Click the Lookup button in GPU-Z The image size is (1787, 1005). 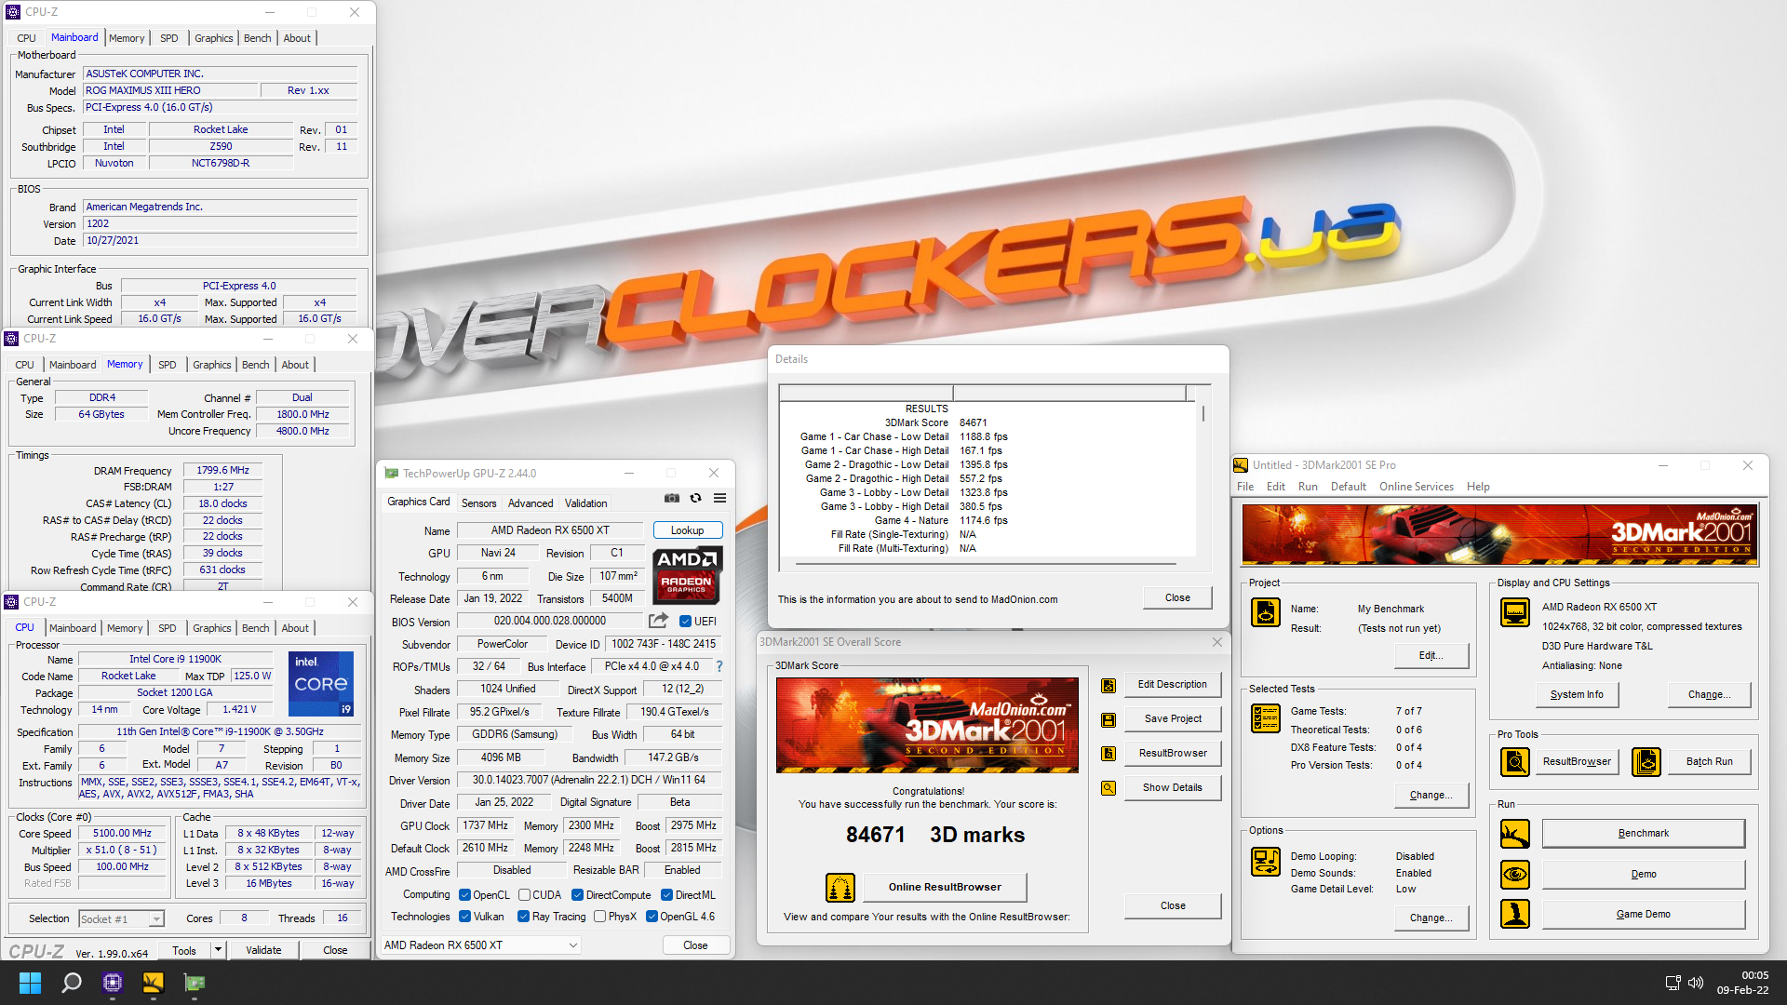pos(688,530)
